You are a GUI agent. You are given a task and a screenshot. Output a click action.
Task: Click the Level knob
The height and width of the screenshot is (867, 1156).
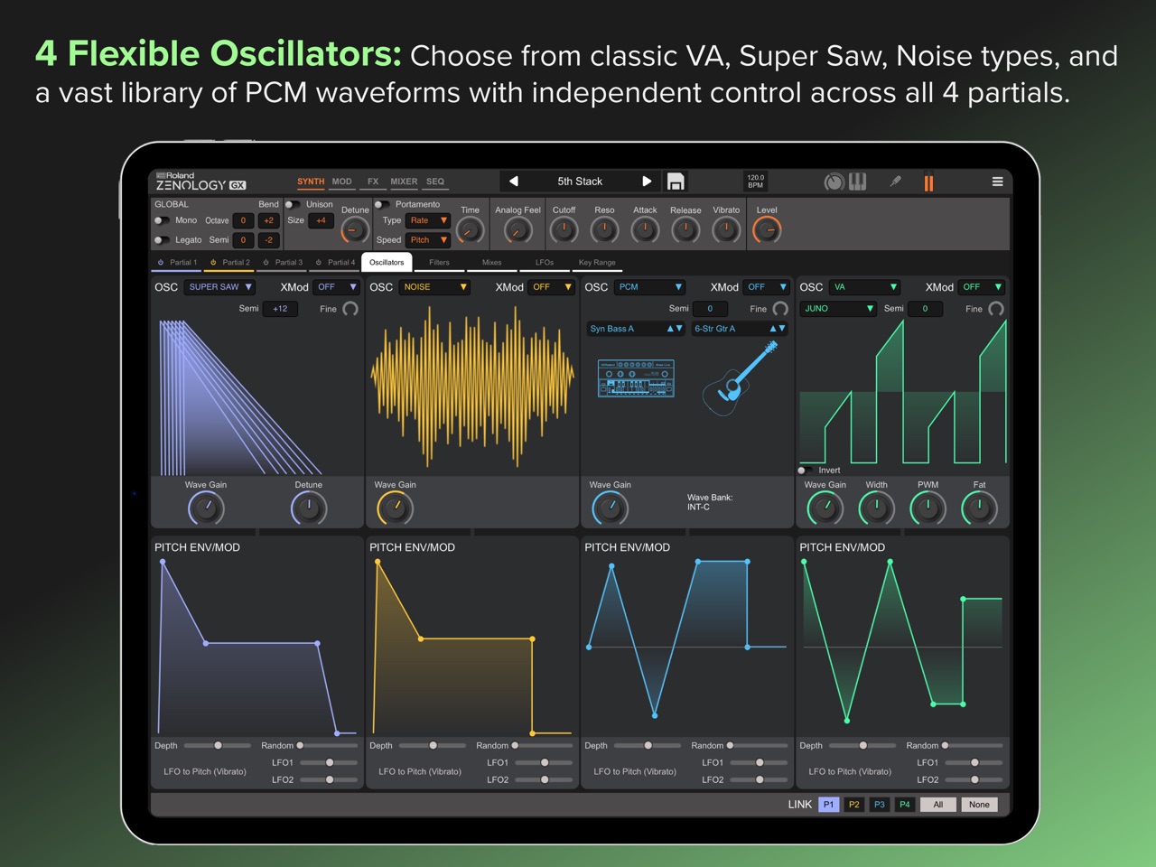point(766,231)
